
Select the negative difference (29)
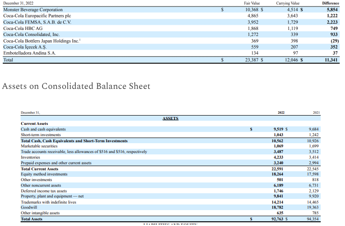tap(335, 41)
